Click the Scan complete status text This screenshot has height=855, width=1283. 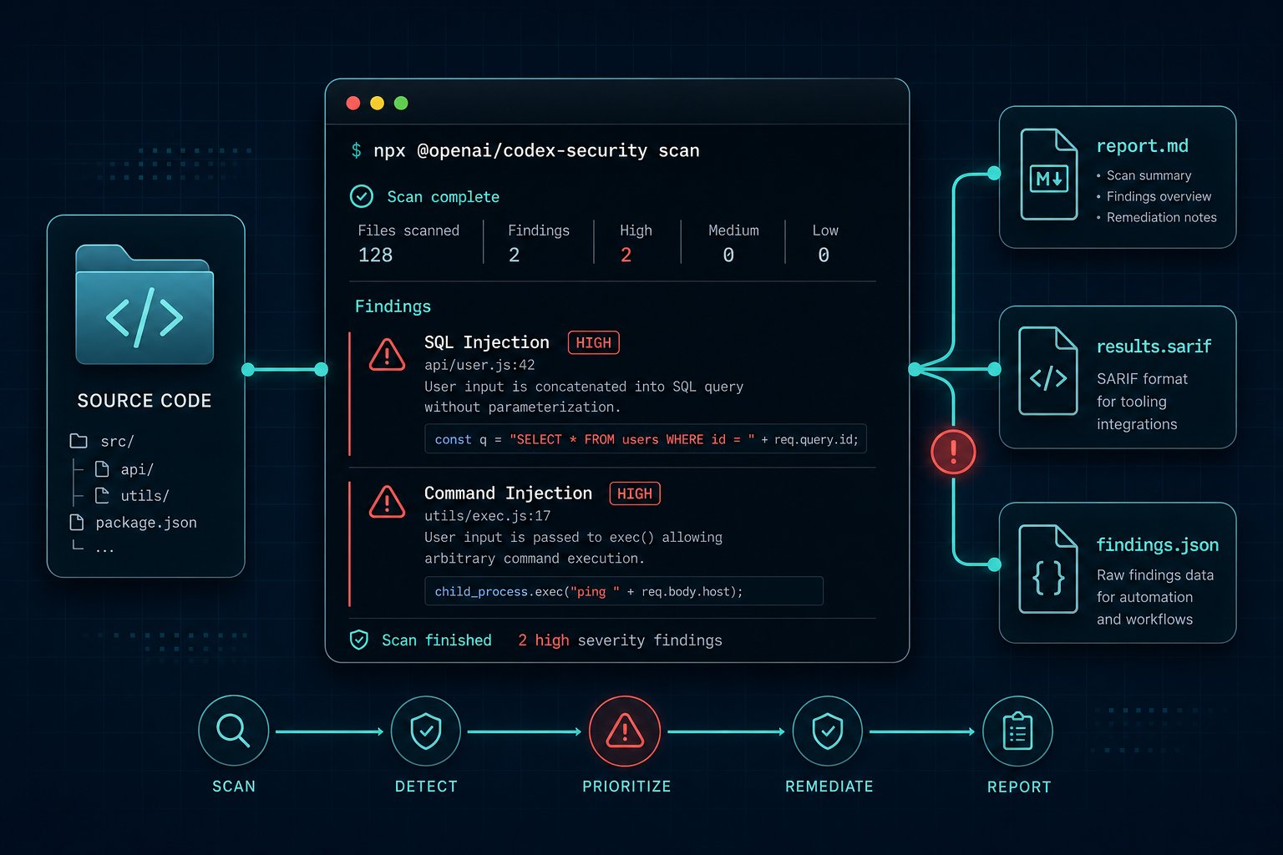tap(443, 197)
